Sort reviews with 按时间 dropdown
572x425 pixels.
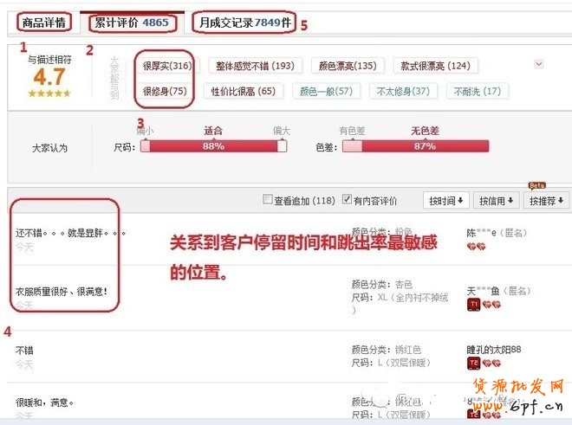445,201
